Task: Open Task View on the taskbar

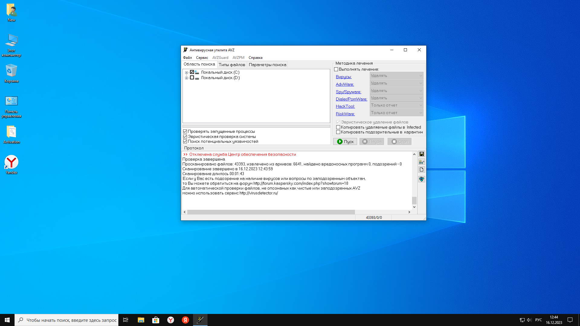Action: coord(126,320)
